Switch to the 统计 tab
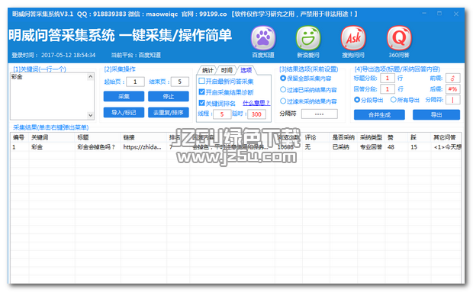The width and height of the screenshot is (473, 292). click(x=208, y=70)
